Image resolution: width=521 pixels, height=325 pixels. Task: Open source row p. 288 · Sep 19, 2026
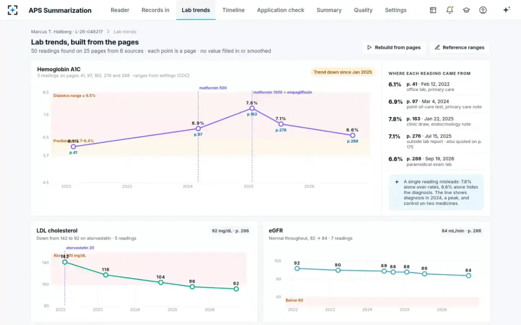click(x=435, y=161)
